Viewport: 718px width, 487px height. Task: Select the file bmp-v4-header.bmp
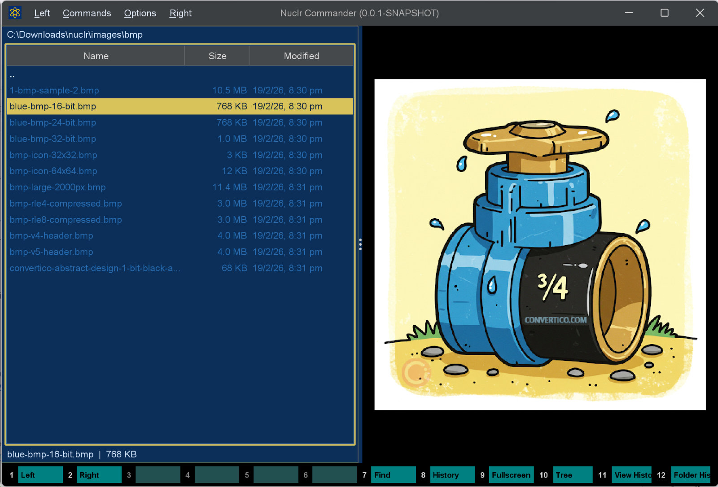coord(180,235)
